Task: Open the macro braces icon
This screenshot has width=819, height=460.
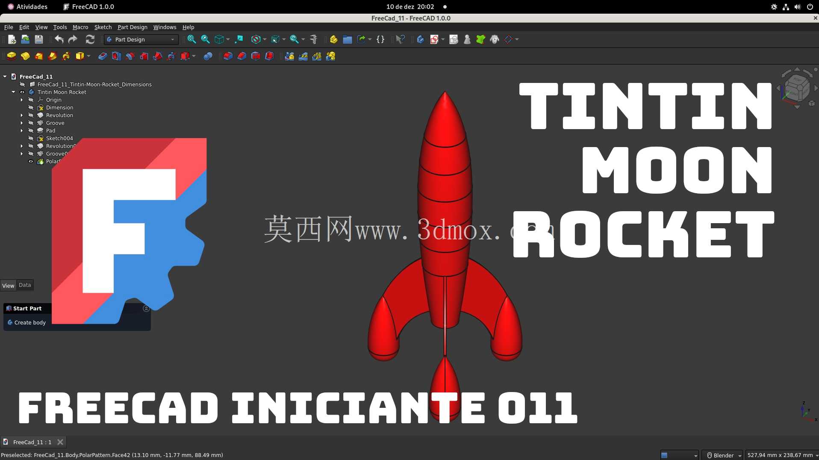Action: point(380,39)
